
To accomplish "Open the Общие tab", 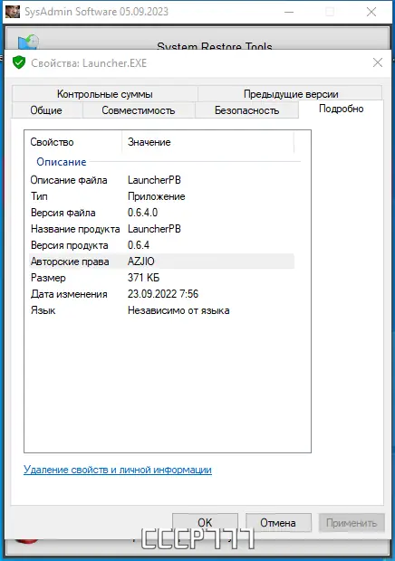I will [x=46, y=110].
